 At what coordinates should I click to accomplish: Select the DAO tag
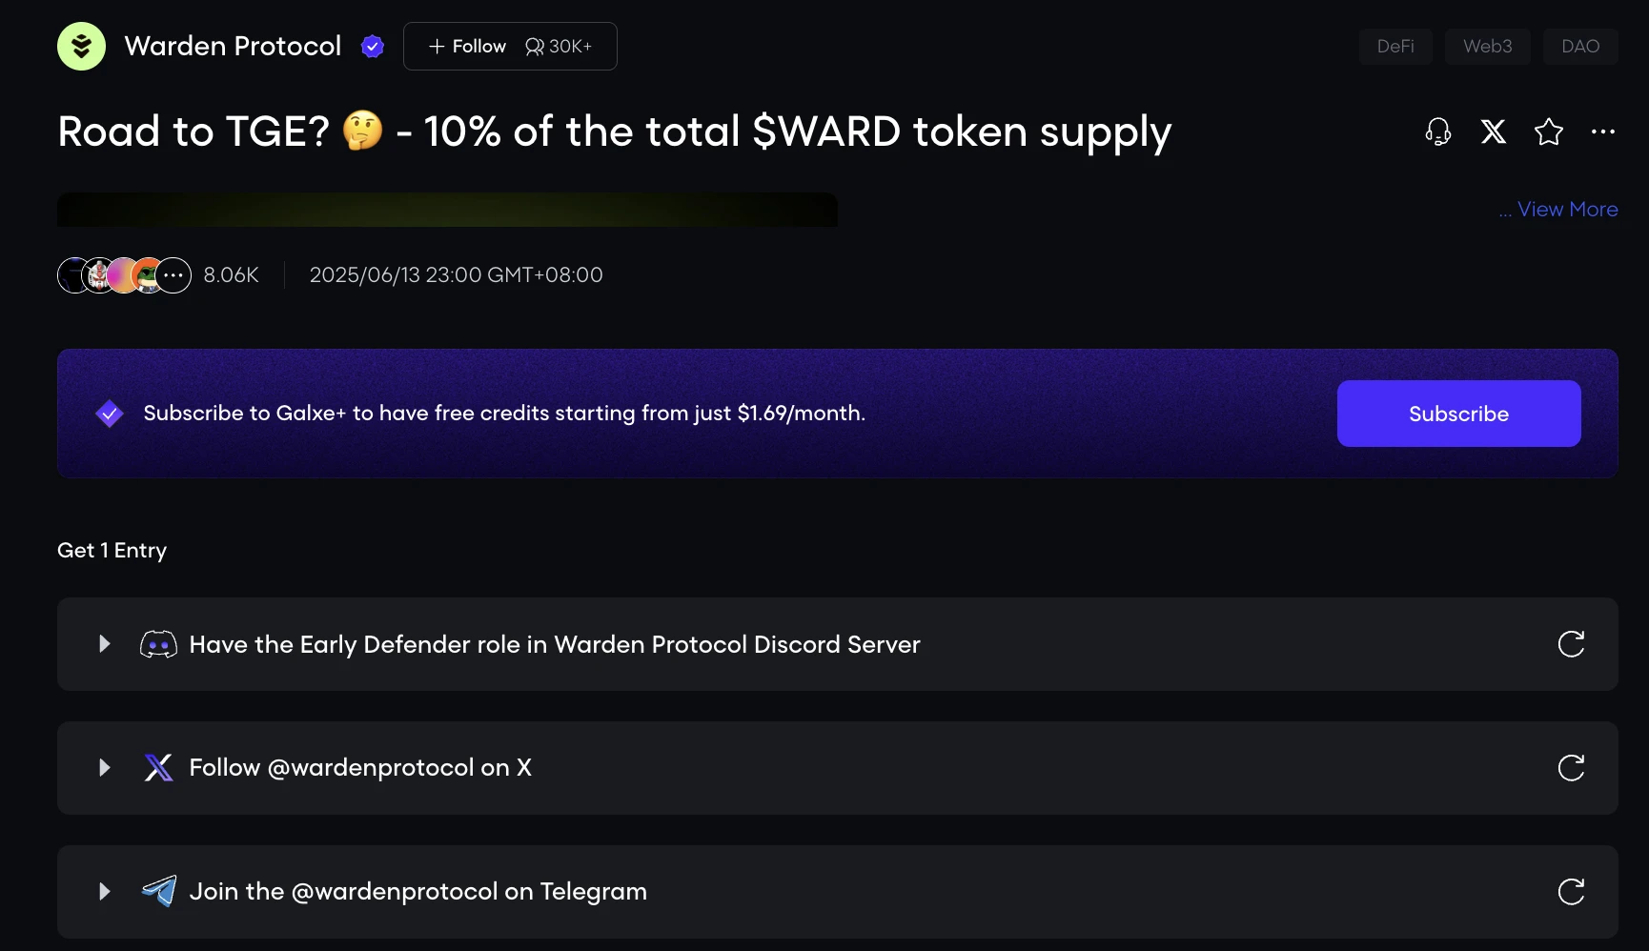point(1579,46)
